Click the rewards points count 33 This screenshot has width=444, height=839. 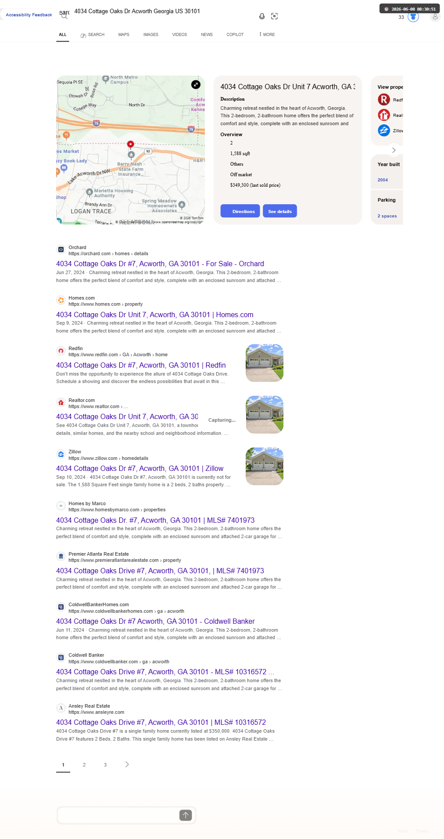click(401, 17)
